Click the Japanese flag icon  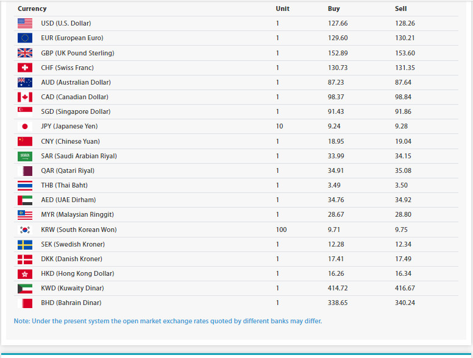click(x=25, y=126)
